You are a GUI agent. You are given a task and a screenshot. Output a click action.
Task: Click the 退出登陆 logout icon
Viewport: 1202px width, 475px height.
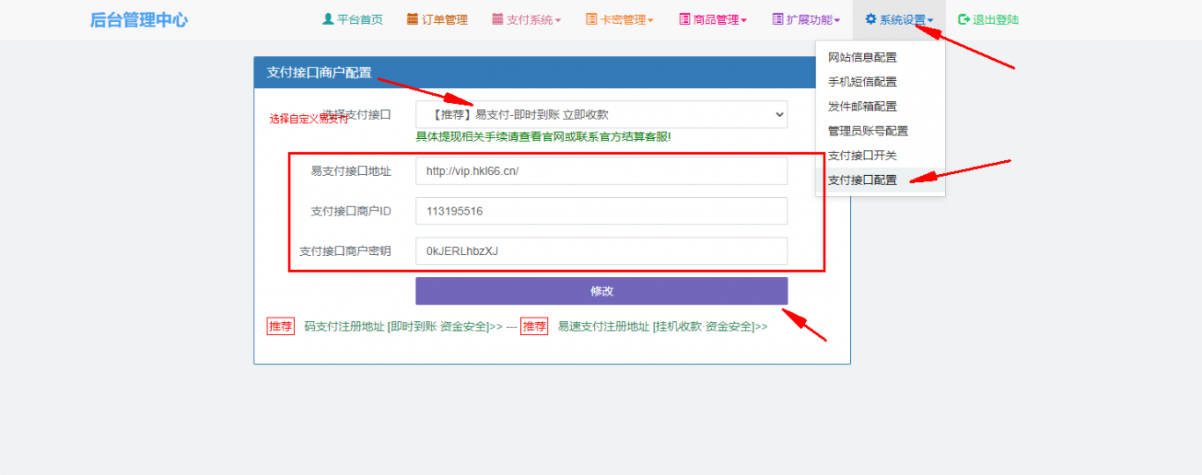[x=964, y=19]
